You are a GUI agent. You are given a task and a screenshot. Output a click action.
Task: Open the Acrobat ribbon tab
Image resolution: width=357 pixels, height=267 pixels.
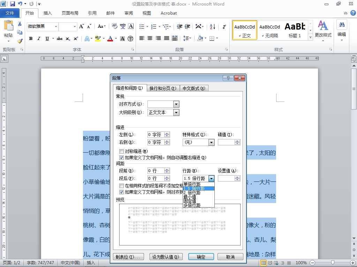pos(169,13)
